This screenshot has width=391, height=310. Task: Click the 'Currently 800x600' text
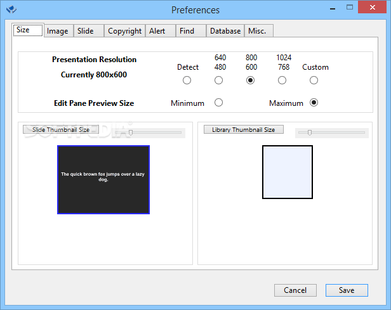[94, 75]
